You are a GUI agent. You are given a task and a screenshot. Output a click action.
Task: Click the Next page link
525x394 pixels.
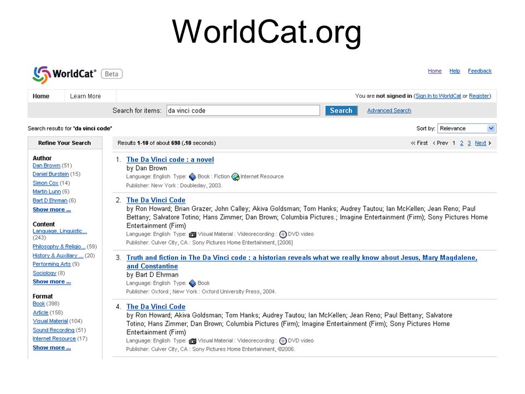pos(481,143)
